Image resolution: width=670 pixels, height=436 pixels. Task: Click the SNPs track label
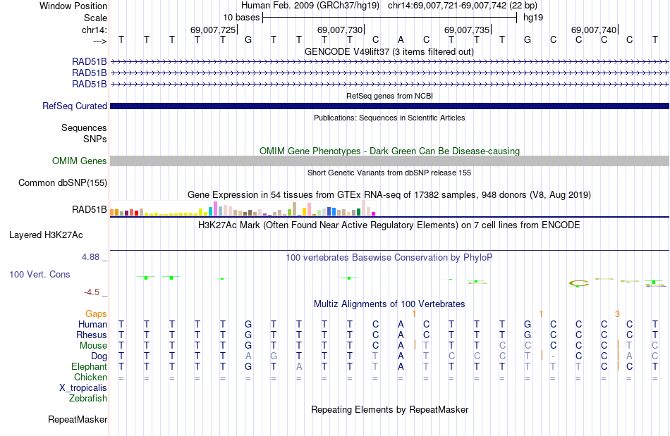tap(95, 139)
